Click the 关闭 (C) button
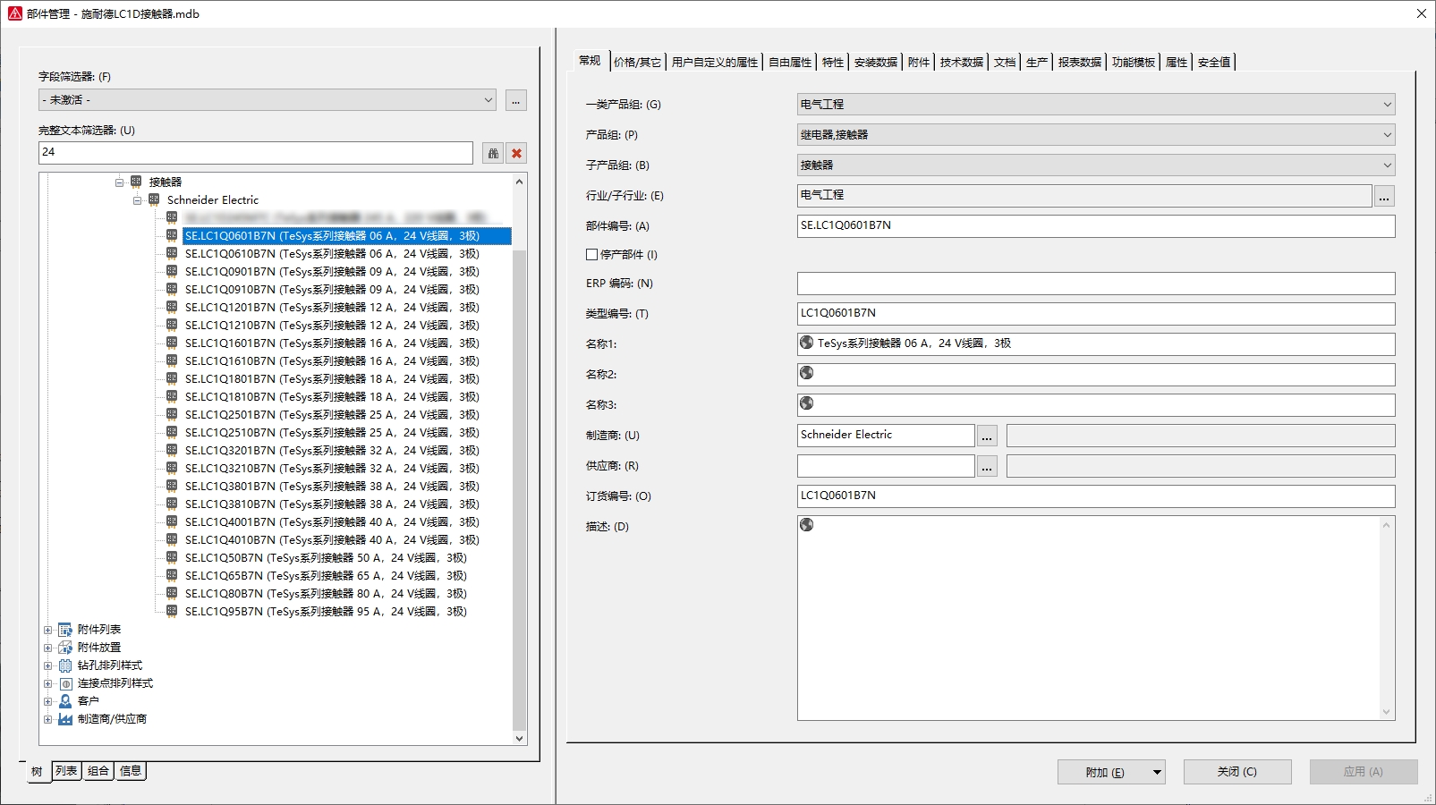 pyautogui.click(x=1236, y=772)
